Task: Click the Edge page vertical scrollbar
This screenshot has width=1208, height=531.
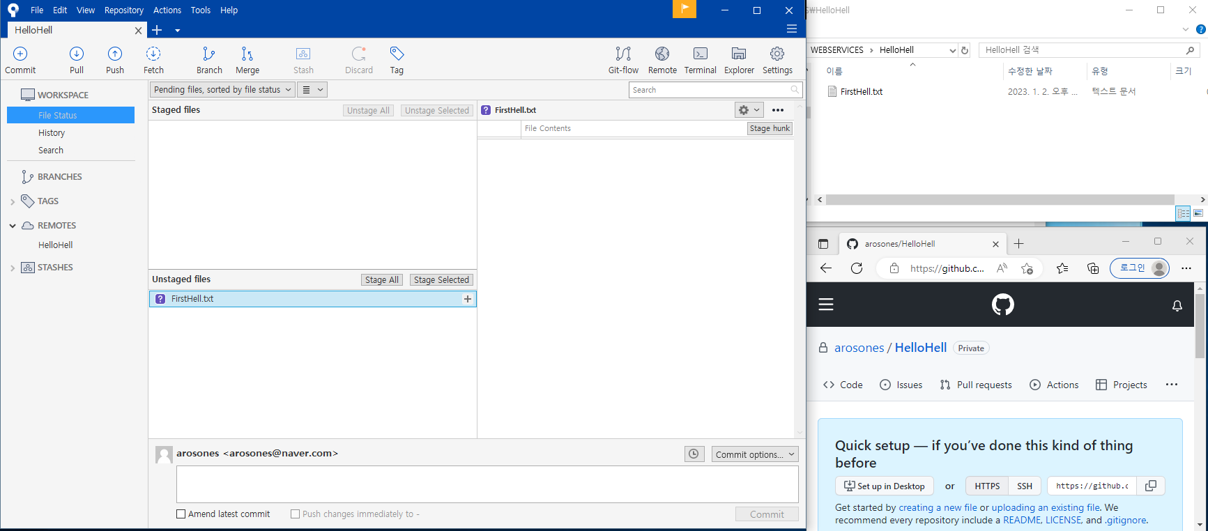Action: pos(1200,325)
